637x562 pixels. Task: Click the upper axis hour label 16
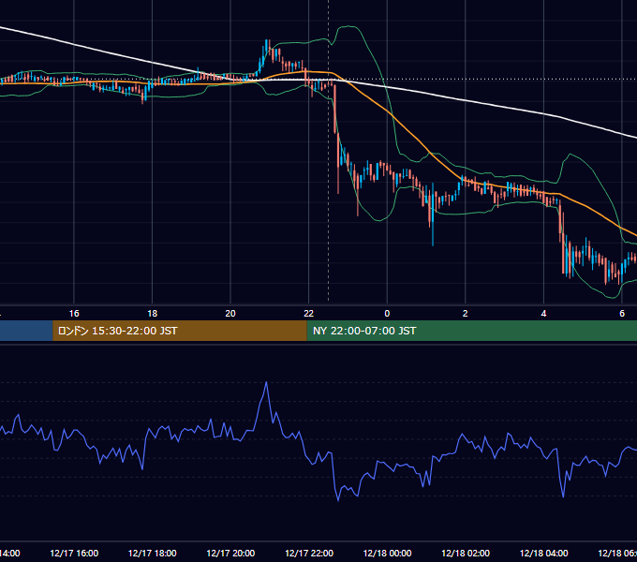tap(74, 314)
